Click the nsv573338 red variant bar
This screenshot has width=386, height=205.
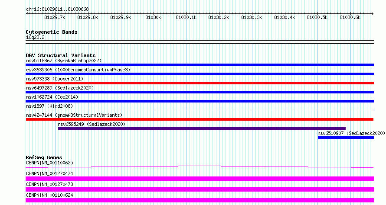(x=200, y=83)
